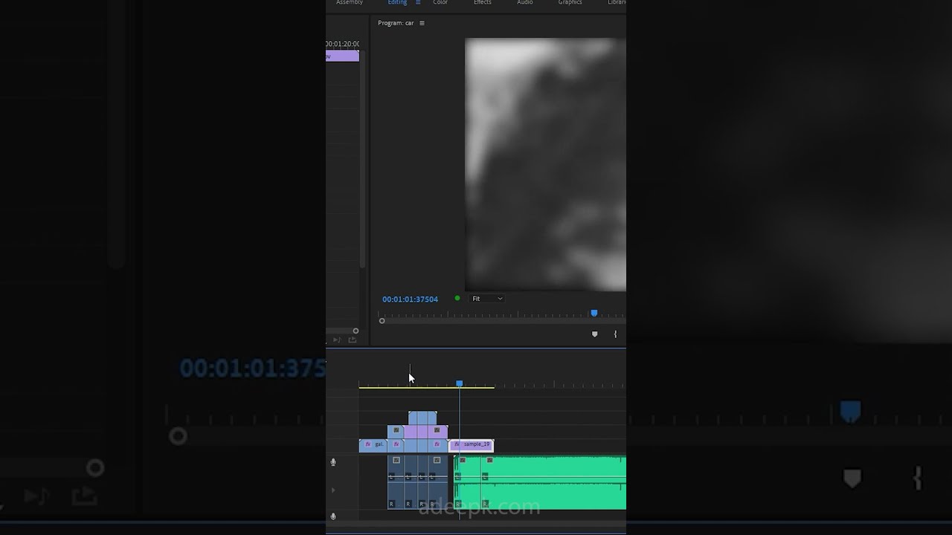
Task: Click the play audio icon in left panel
Action: pos(336,340)
